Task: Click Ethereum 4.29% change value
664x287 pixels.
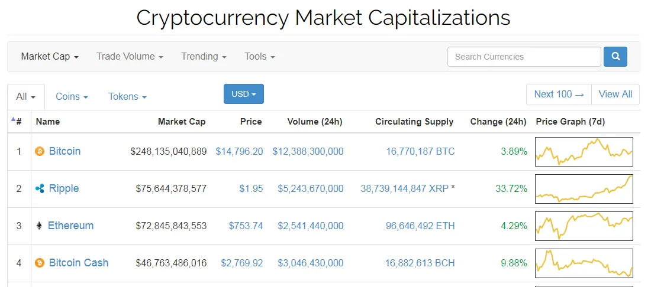Action: point(514,226)
